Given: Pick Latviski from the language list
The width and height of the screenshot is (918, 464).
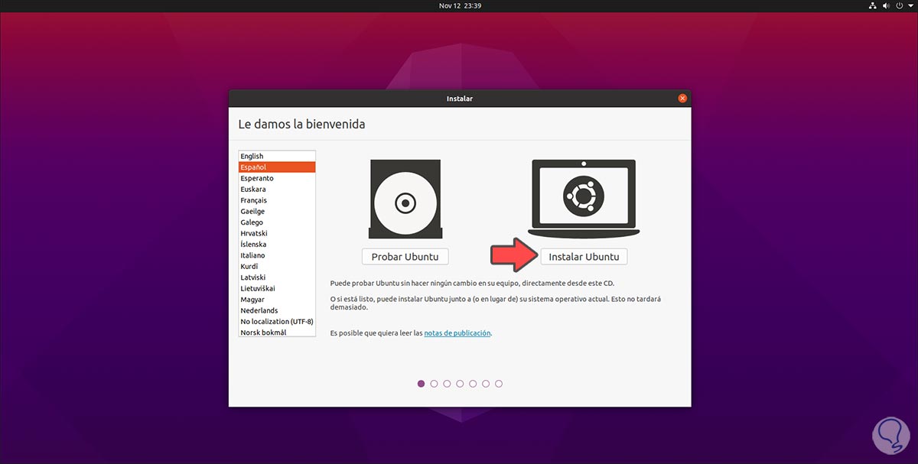Looking at the screenshot, I should (277, 277).
